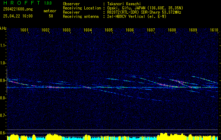The height and width of the screenshot is (140, 221).
Task: Click the gray vertical range bar near 0.9 kHz
Action: 7,81
